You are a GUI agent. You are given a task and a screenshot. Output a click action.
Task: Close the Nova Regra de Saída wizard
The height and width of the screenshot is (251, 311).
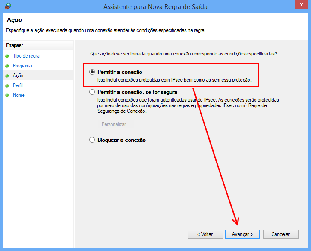coord(302,5)
